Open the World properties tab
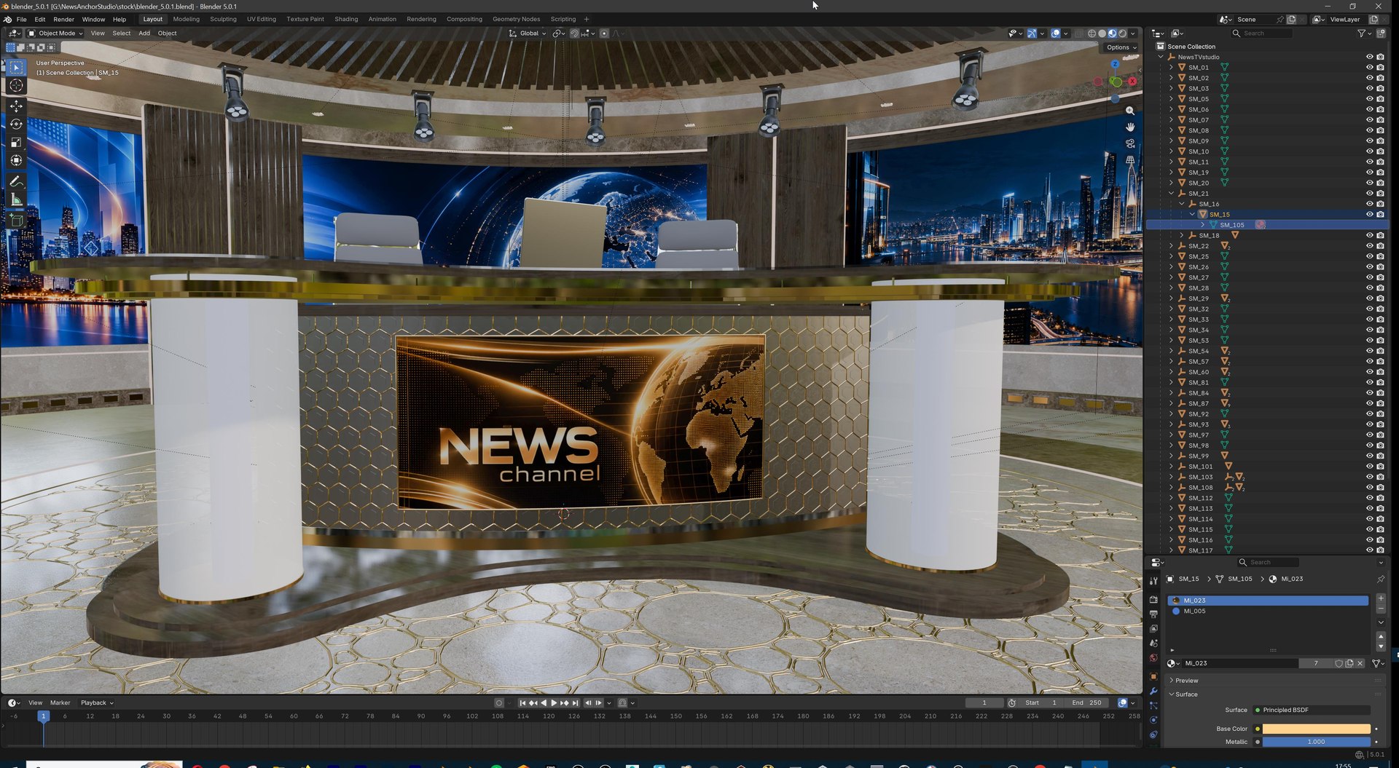Image resolution: width=1399 pixels, height=768 pixels. pyautogui.click(x=1153, y=658)
